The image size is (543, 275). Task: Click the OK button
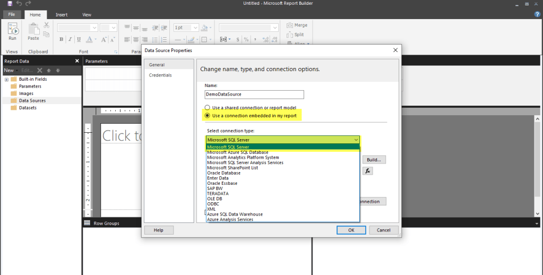(351, 230)
